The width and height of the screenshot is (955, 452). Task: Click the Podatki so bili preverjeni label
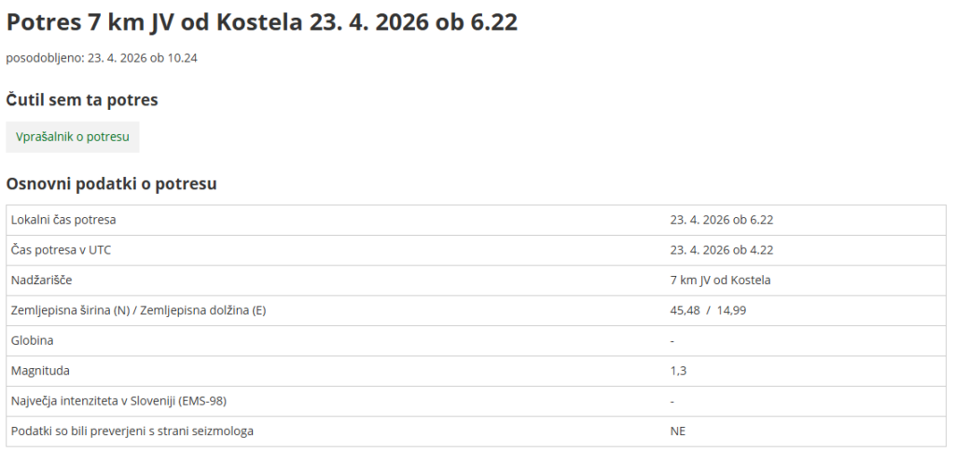(131, 431)
